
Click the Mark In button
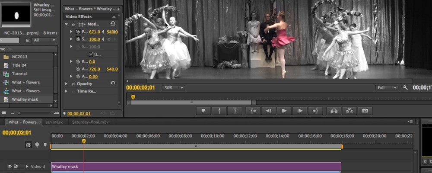pyautogui.click(x=219, y=111)
